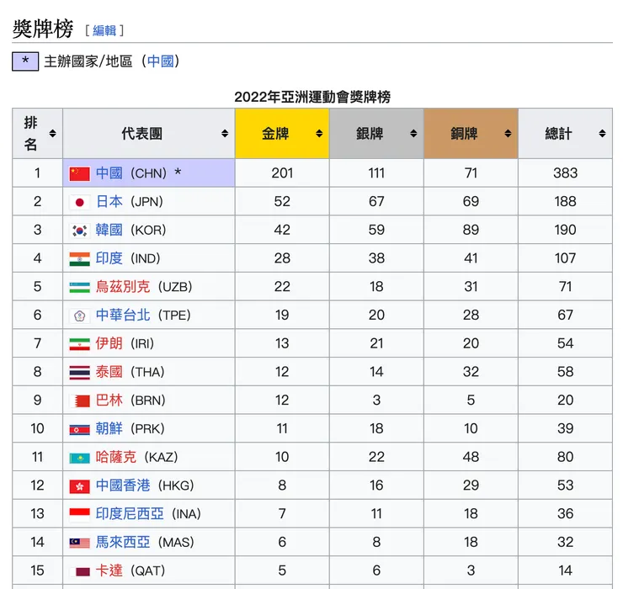
Task: Select India's total count 107
Action: point(566,258)
